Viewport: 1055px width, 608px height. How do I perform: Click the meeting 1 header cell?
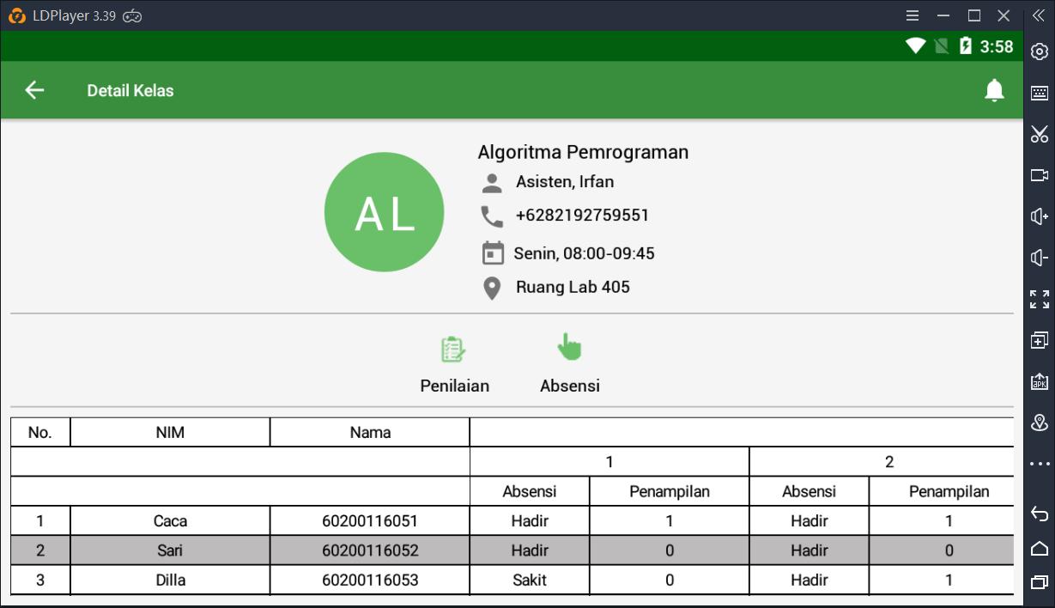(x=609, y=462)
